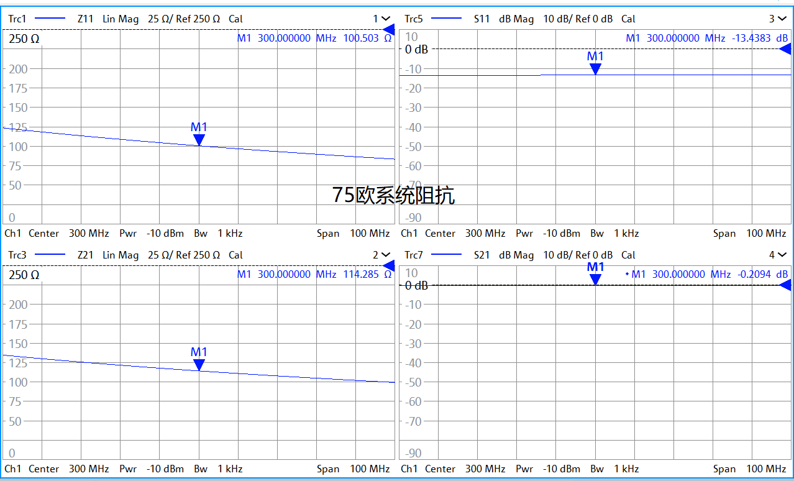The image size is (794, 481).
Task: Select the M1 marker triangle on the S11 trace
Action: point(595,69)
